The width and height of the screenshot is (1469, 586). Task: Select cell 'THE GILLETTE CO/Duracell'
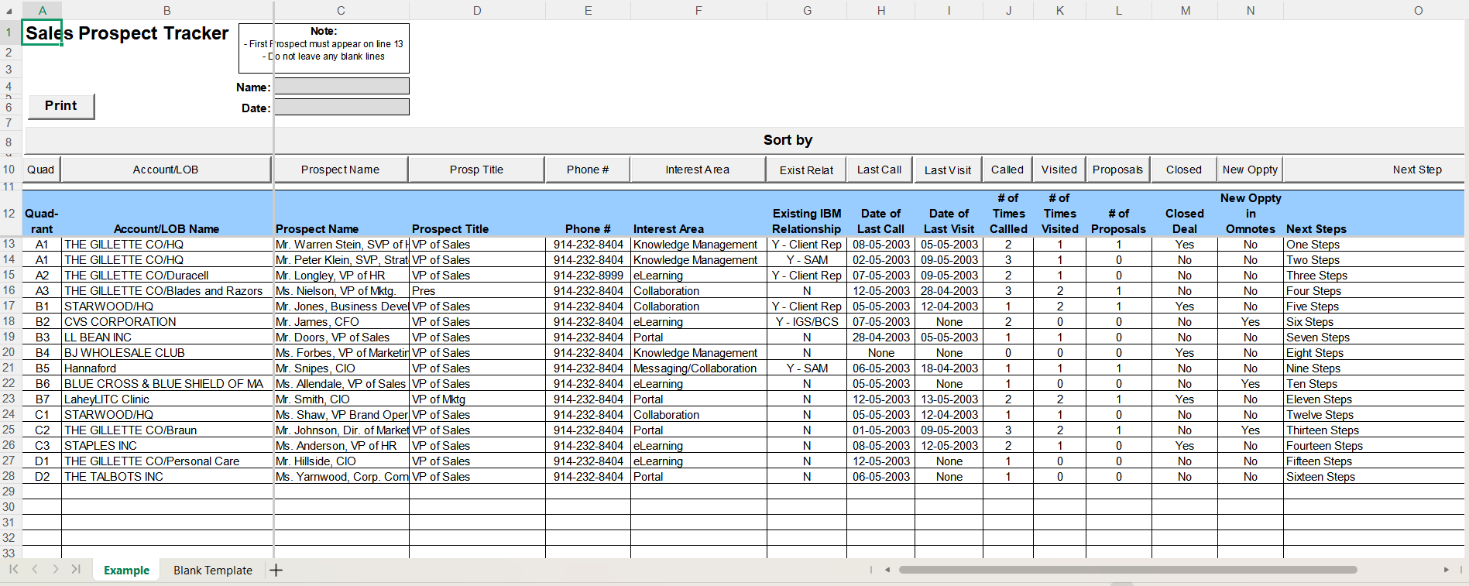[167, 276]
